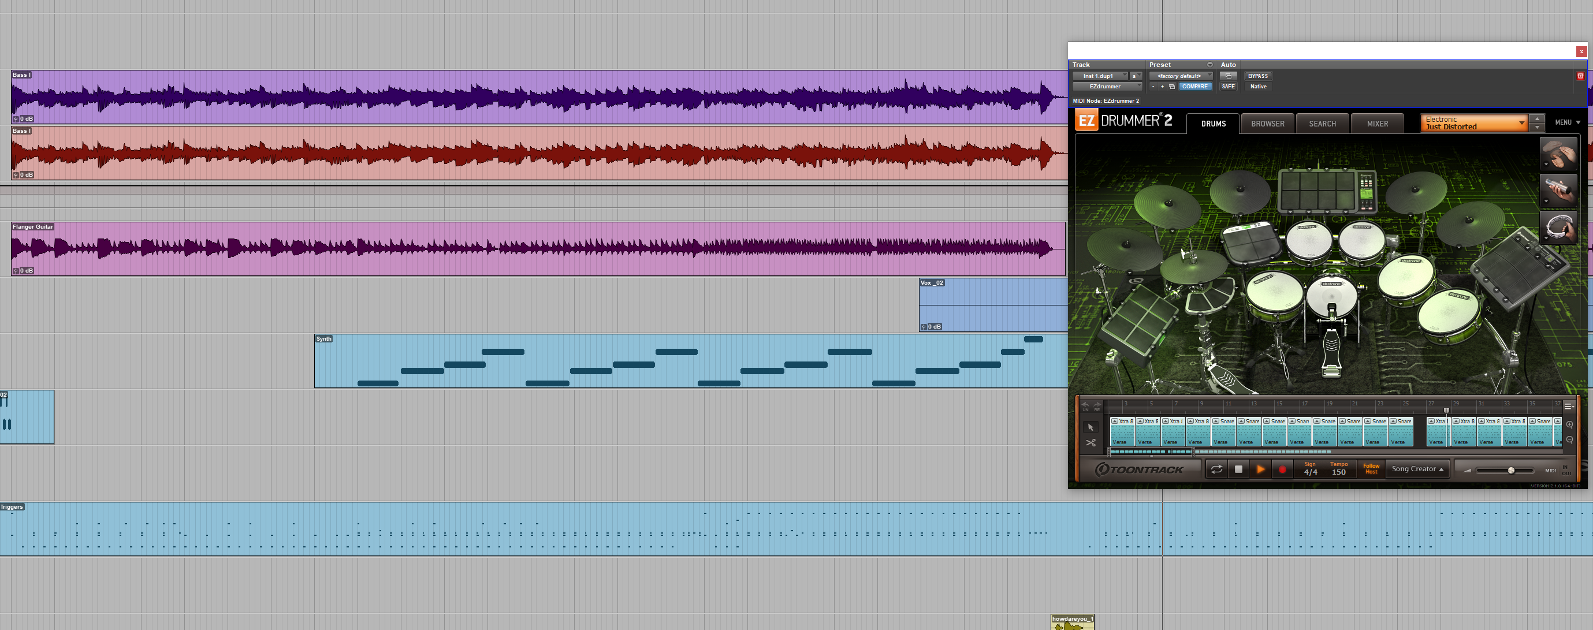Open the BROWSER tab in EZdrummer

coord(1267,124)
